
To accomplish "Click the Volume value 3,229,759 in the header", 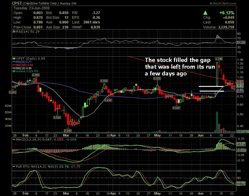I will 226,27.
